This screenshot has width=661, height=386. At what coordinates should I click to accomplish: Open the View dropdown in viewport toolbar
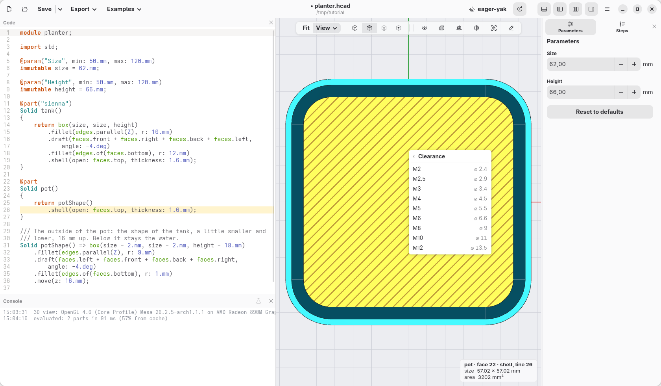[327, 28]
